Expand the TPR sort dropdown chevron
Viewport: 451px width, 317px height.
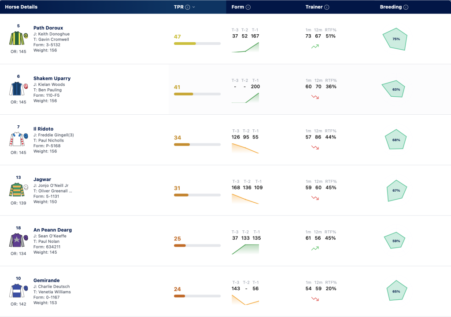click(194, 7)
